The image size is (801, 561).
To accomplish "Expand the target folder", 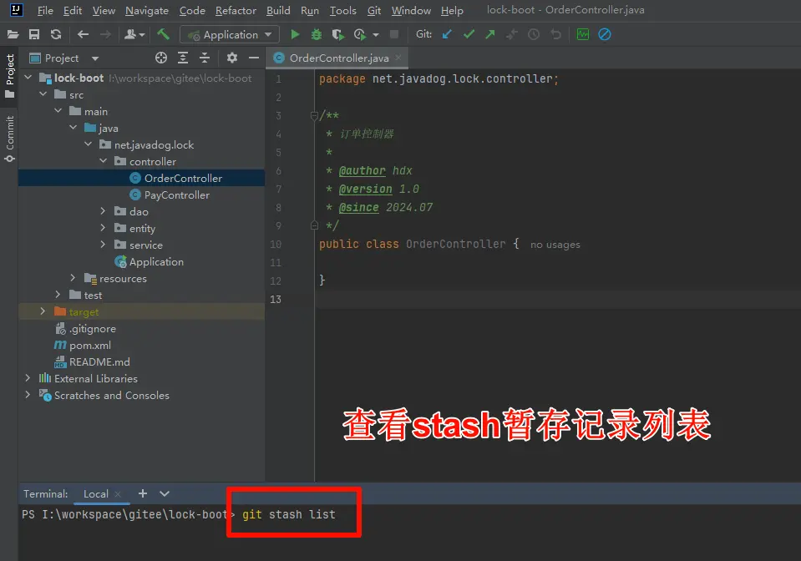I will coord(43,311).
